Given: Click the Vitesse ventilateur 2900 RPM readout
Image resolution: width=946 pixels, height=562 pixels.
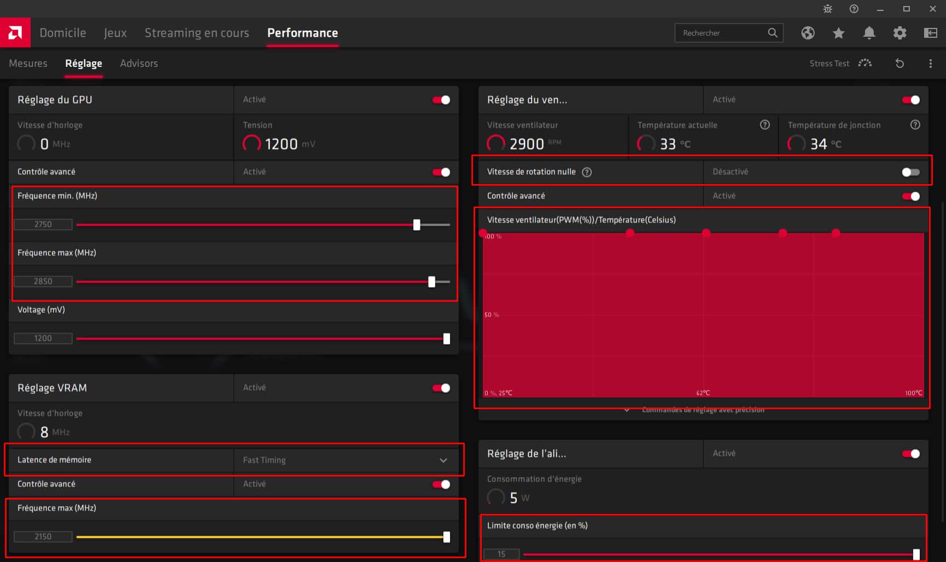Looking at the screenshot, I should tap(524, 144).
